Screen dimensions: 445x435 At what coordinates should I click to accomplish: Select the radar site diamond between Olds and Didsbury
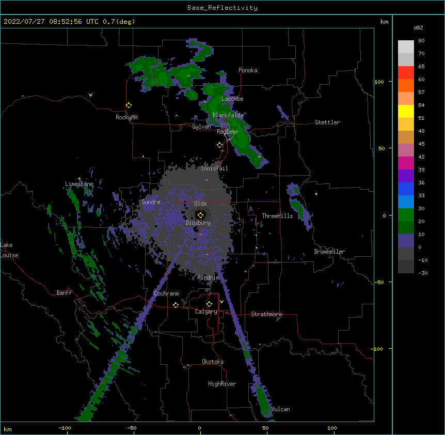201,215
